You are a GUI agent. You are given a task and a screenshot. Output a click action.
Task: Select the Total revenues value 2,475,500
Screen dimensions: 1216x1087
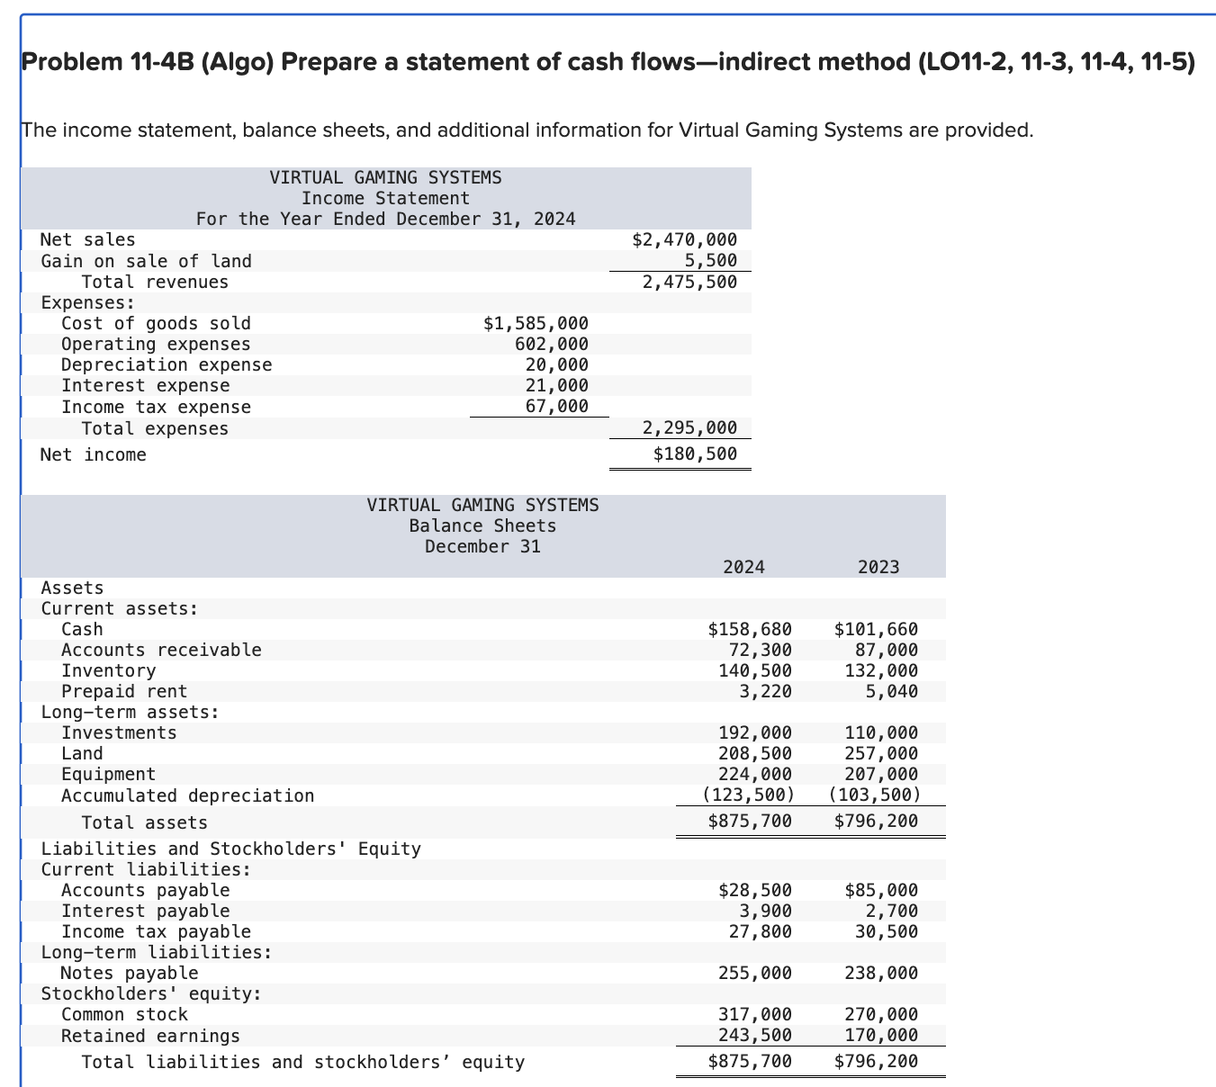[x=689, y=282]
